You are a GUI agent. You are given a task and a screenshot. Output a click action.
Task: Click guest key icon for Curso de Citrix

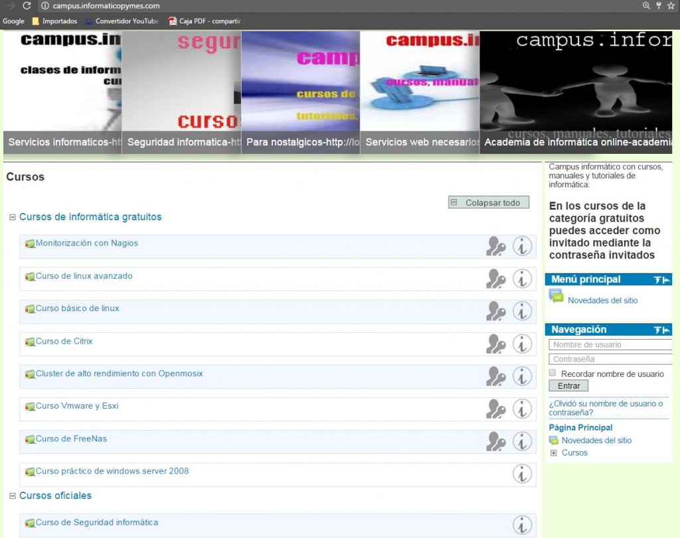click(x=495, y=344)
